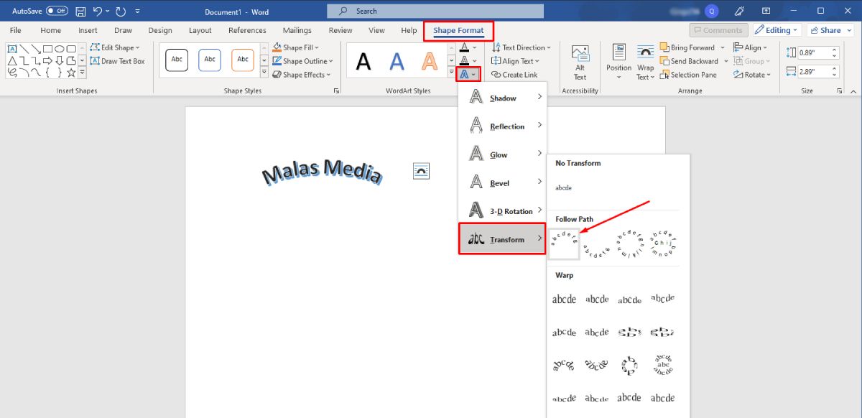Apply the black outline Abc shape style
The width and height of the screenshot is (862, 418).
coord(177,60)
